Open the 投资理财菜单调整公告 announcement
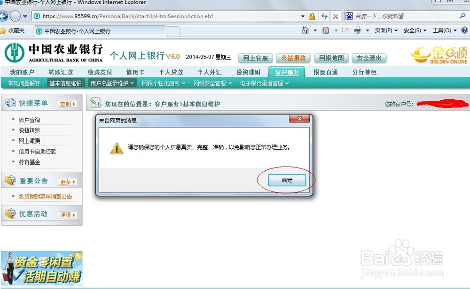This screenshot has height=289, width=470. point(45,196)
